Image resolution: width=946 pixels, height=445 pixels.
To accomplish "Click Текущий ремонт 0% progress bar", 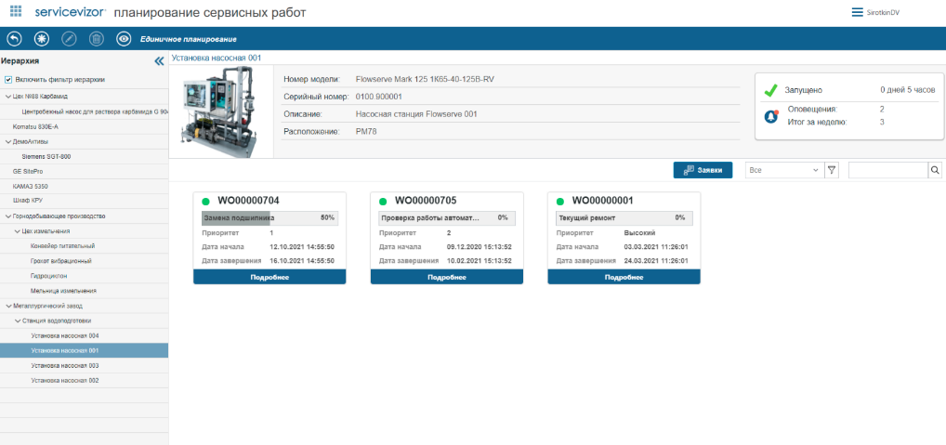I will pos(624,217).
